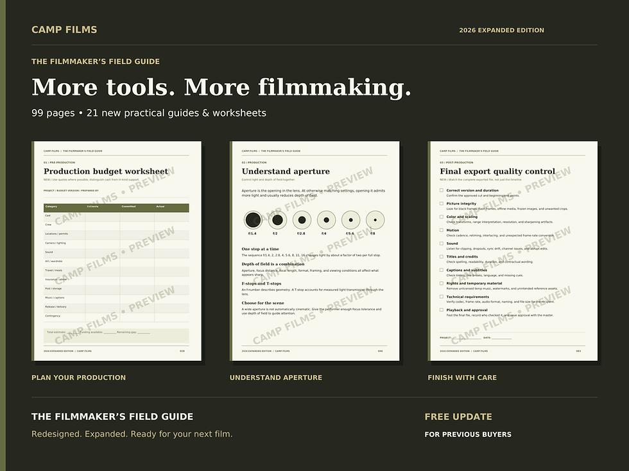Select the 'Music / captions' budget row
This screenshot has width=629, height=471.
coord(116,299)
